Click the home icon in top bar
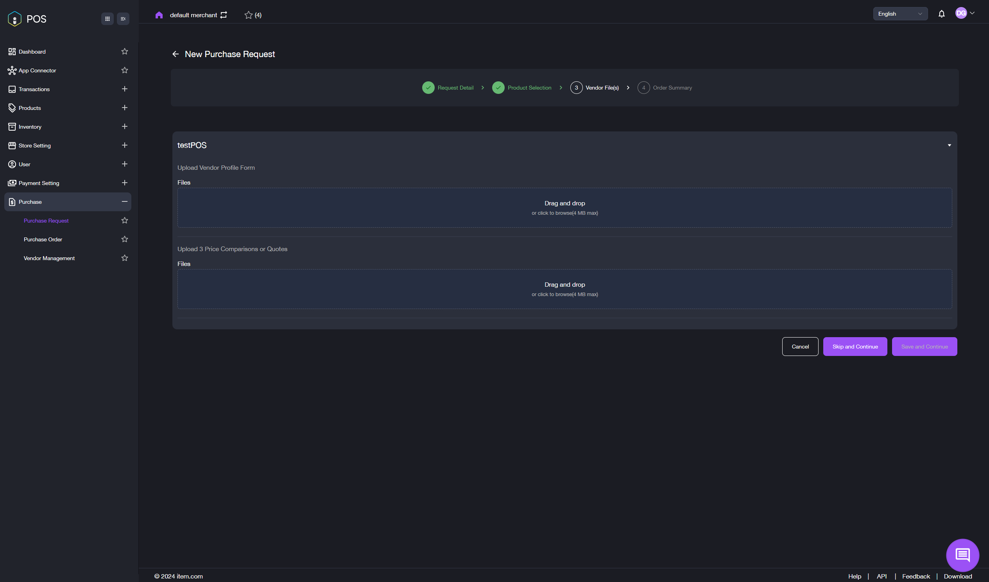 [159, 15]
